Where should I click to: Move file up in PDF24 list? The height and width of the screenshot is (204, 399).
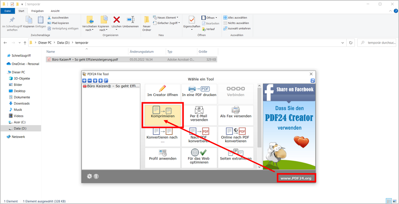(95, 81)
